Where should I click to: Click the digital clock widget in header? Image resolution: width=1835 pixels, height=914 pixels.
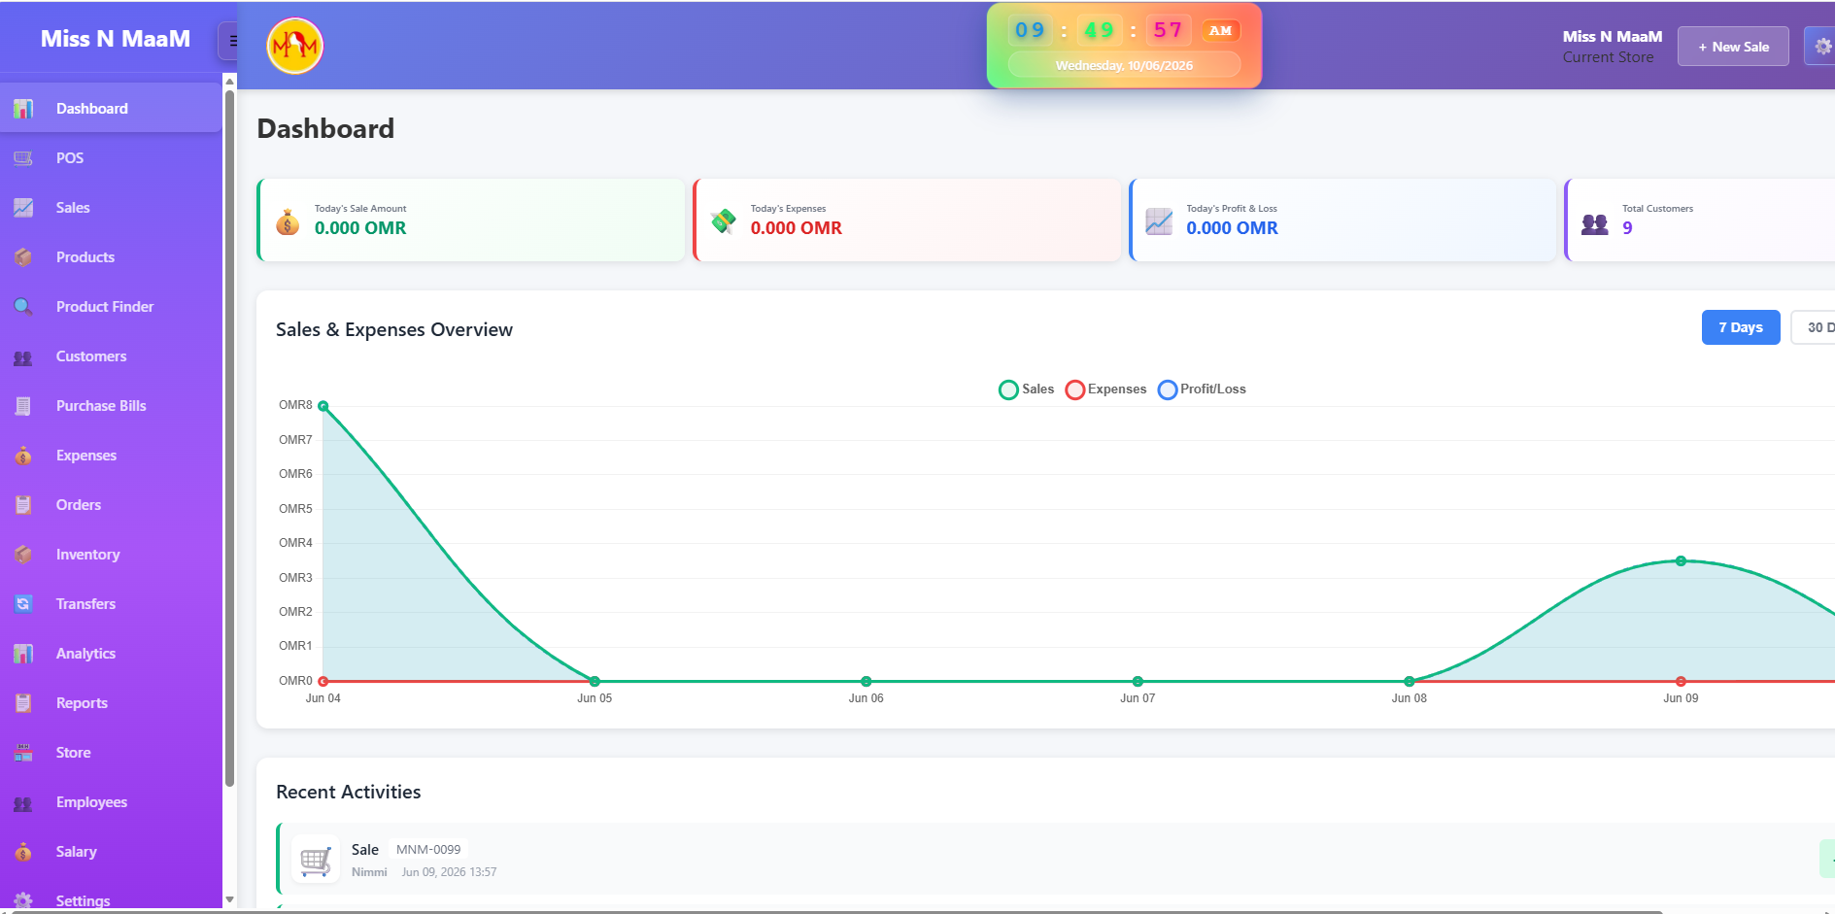tap(1124, 46)
